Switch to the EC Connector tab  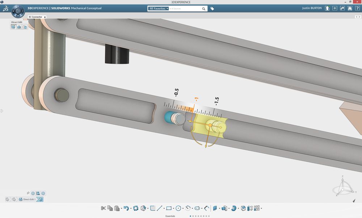[35, 17]
